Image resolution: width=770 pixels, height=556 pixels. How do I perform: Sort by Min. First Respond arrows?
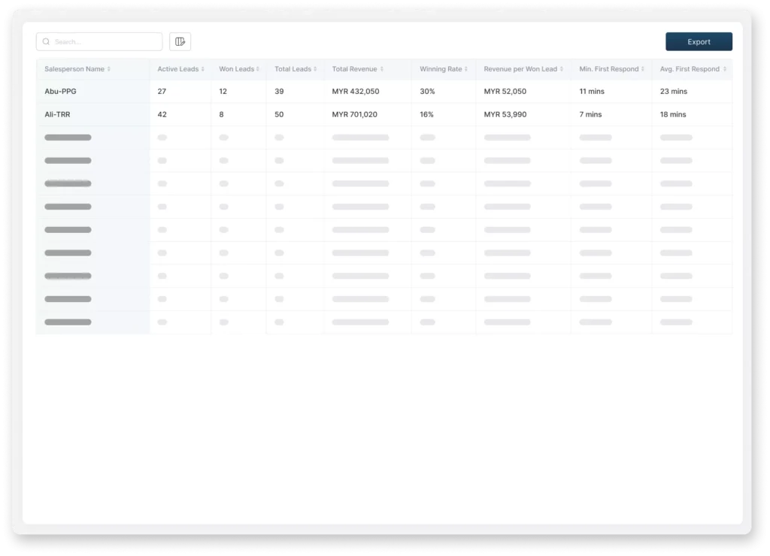tap(643, 69)
